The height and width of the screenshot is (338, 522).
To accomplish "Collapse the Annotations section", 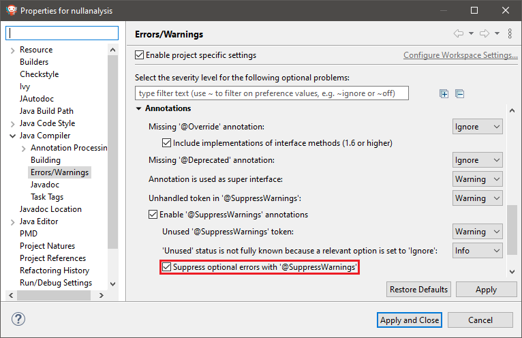I will click(x=138, y=108).
